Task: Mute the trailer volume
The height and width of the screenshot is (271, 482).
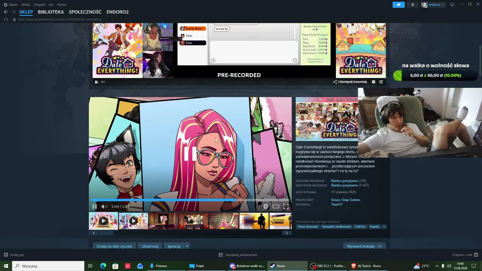Action: (x=105, y=206)
